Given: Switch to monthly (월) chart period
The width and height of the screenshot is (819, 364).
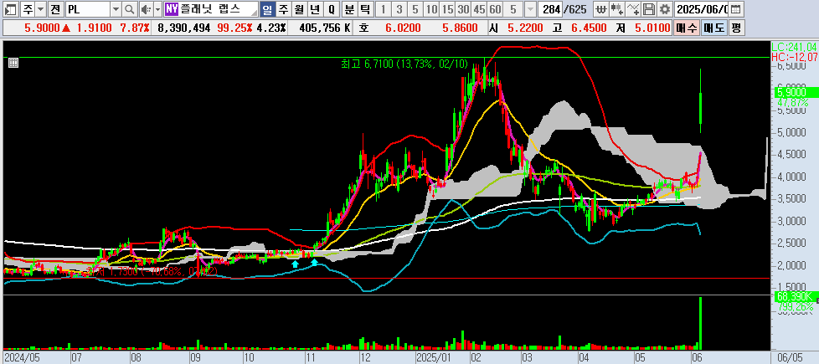Looking at the screenshot, I should coord(299,9).
